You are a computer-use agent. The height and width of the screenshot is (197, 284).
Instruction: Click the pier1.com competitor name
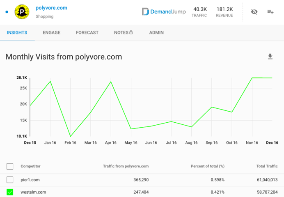coord(30,180)
